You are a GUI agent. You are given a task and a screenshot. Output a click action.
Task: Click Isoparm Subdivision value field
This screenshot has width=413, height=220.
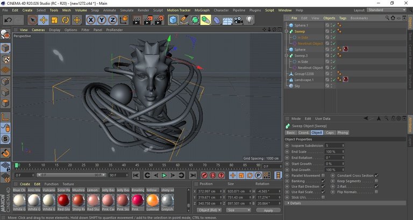pos(334,145)
